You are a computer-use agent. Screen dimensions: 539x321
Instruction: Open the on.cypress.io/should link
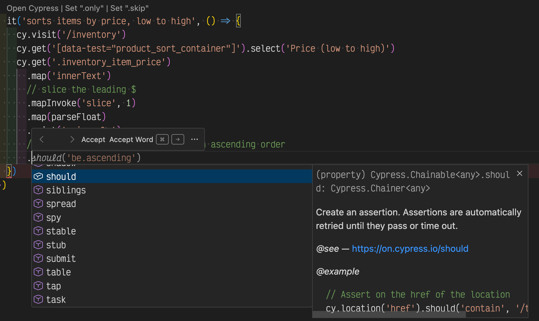(x=410, y=249)
